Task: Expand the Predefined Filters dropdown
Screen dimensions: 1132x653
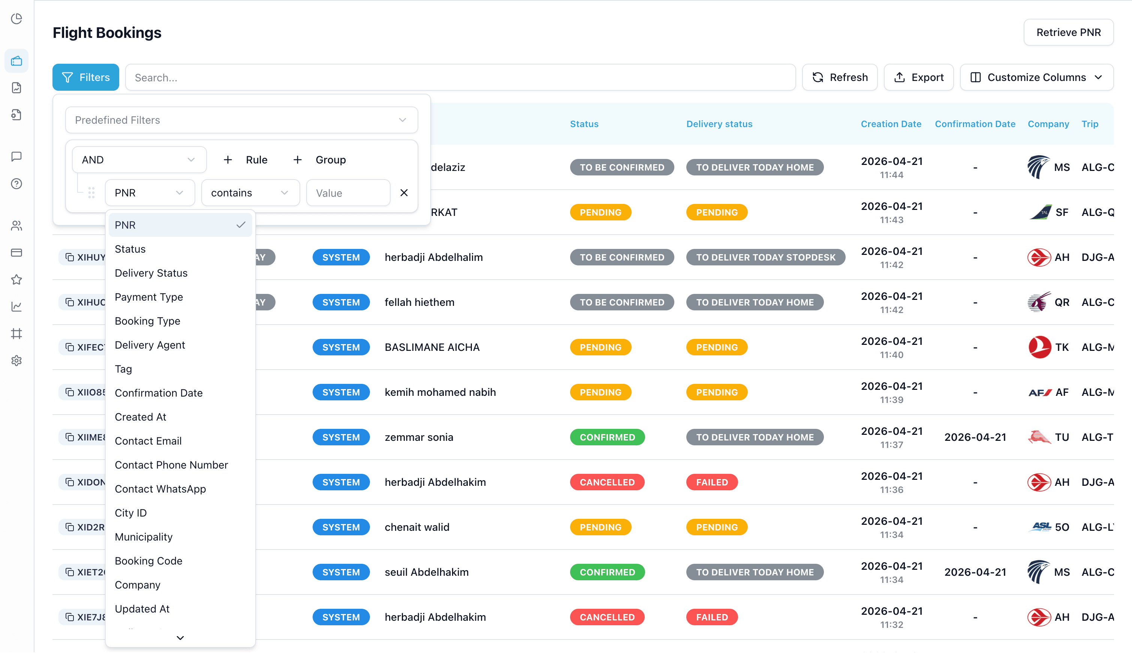Action: click(242, 120)
